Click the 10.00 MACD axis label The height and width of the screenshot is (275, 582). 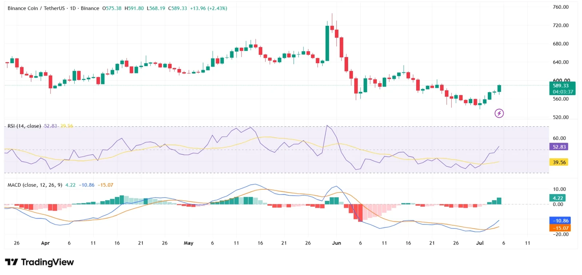(559, 189)
